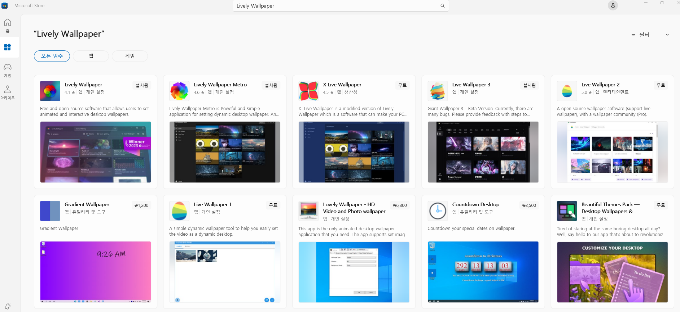Select the Apps sidebar icon

coord(8,47)
